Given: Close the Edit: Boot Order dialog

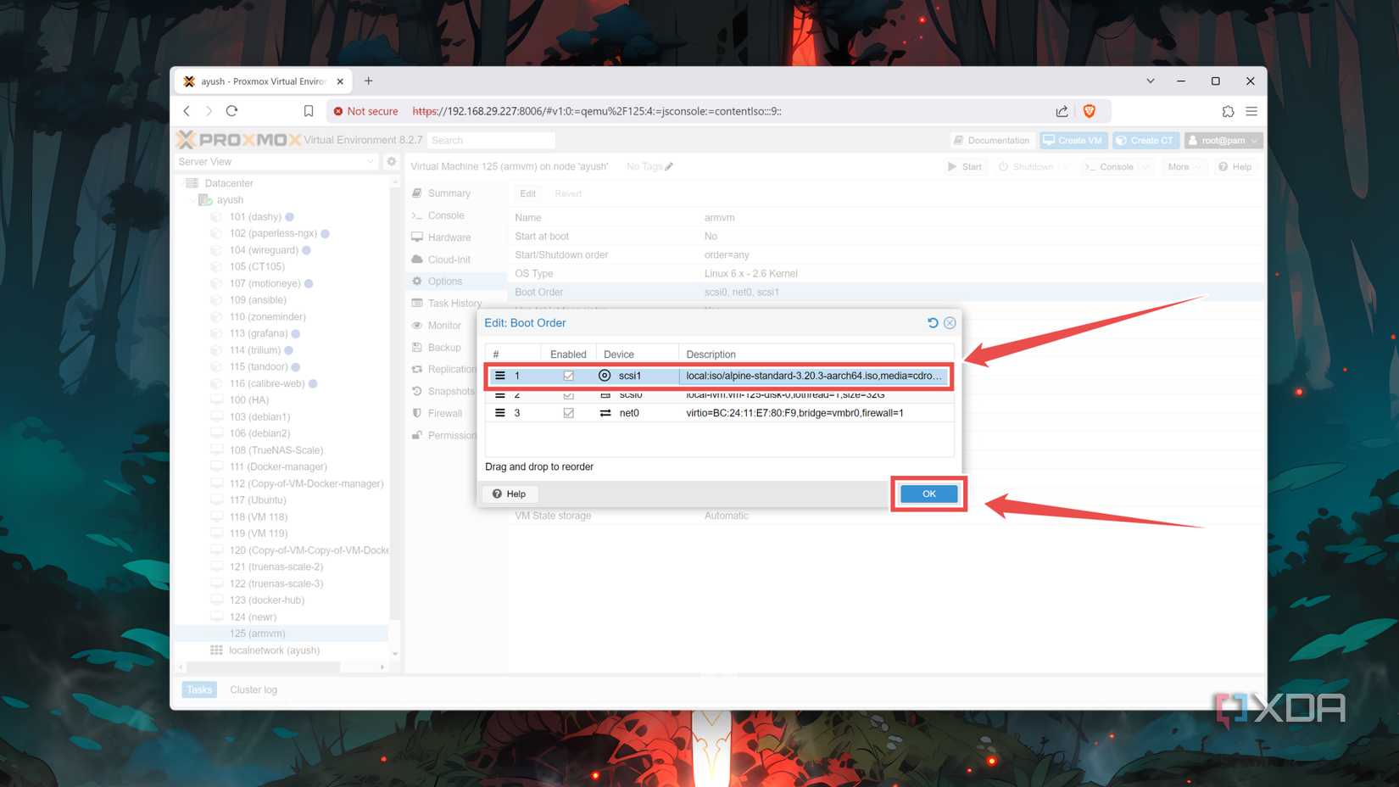Looking at the screenshot, I should (x=950, y=323).
